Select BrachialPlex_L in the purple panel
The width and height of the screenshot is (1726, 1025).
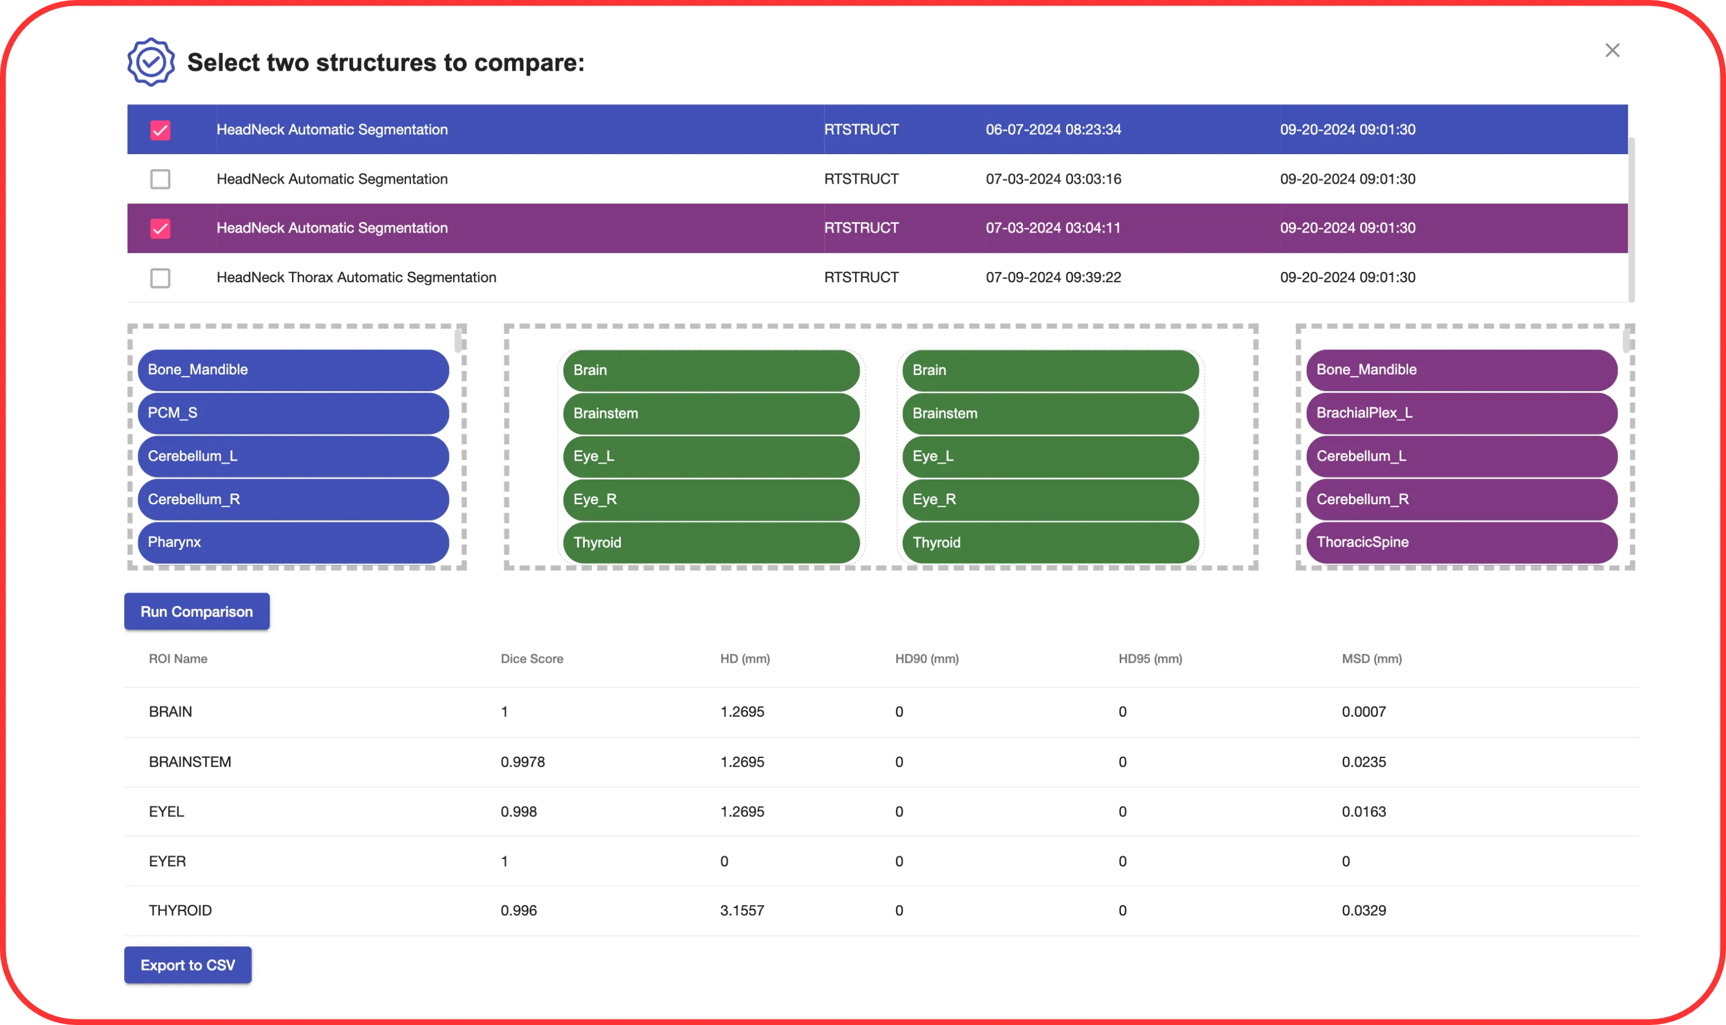pyautogui.click(x=1460, y=413)
